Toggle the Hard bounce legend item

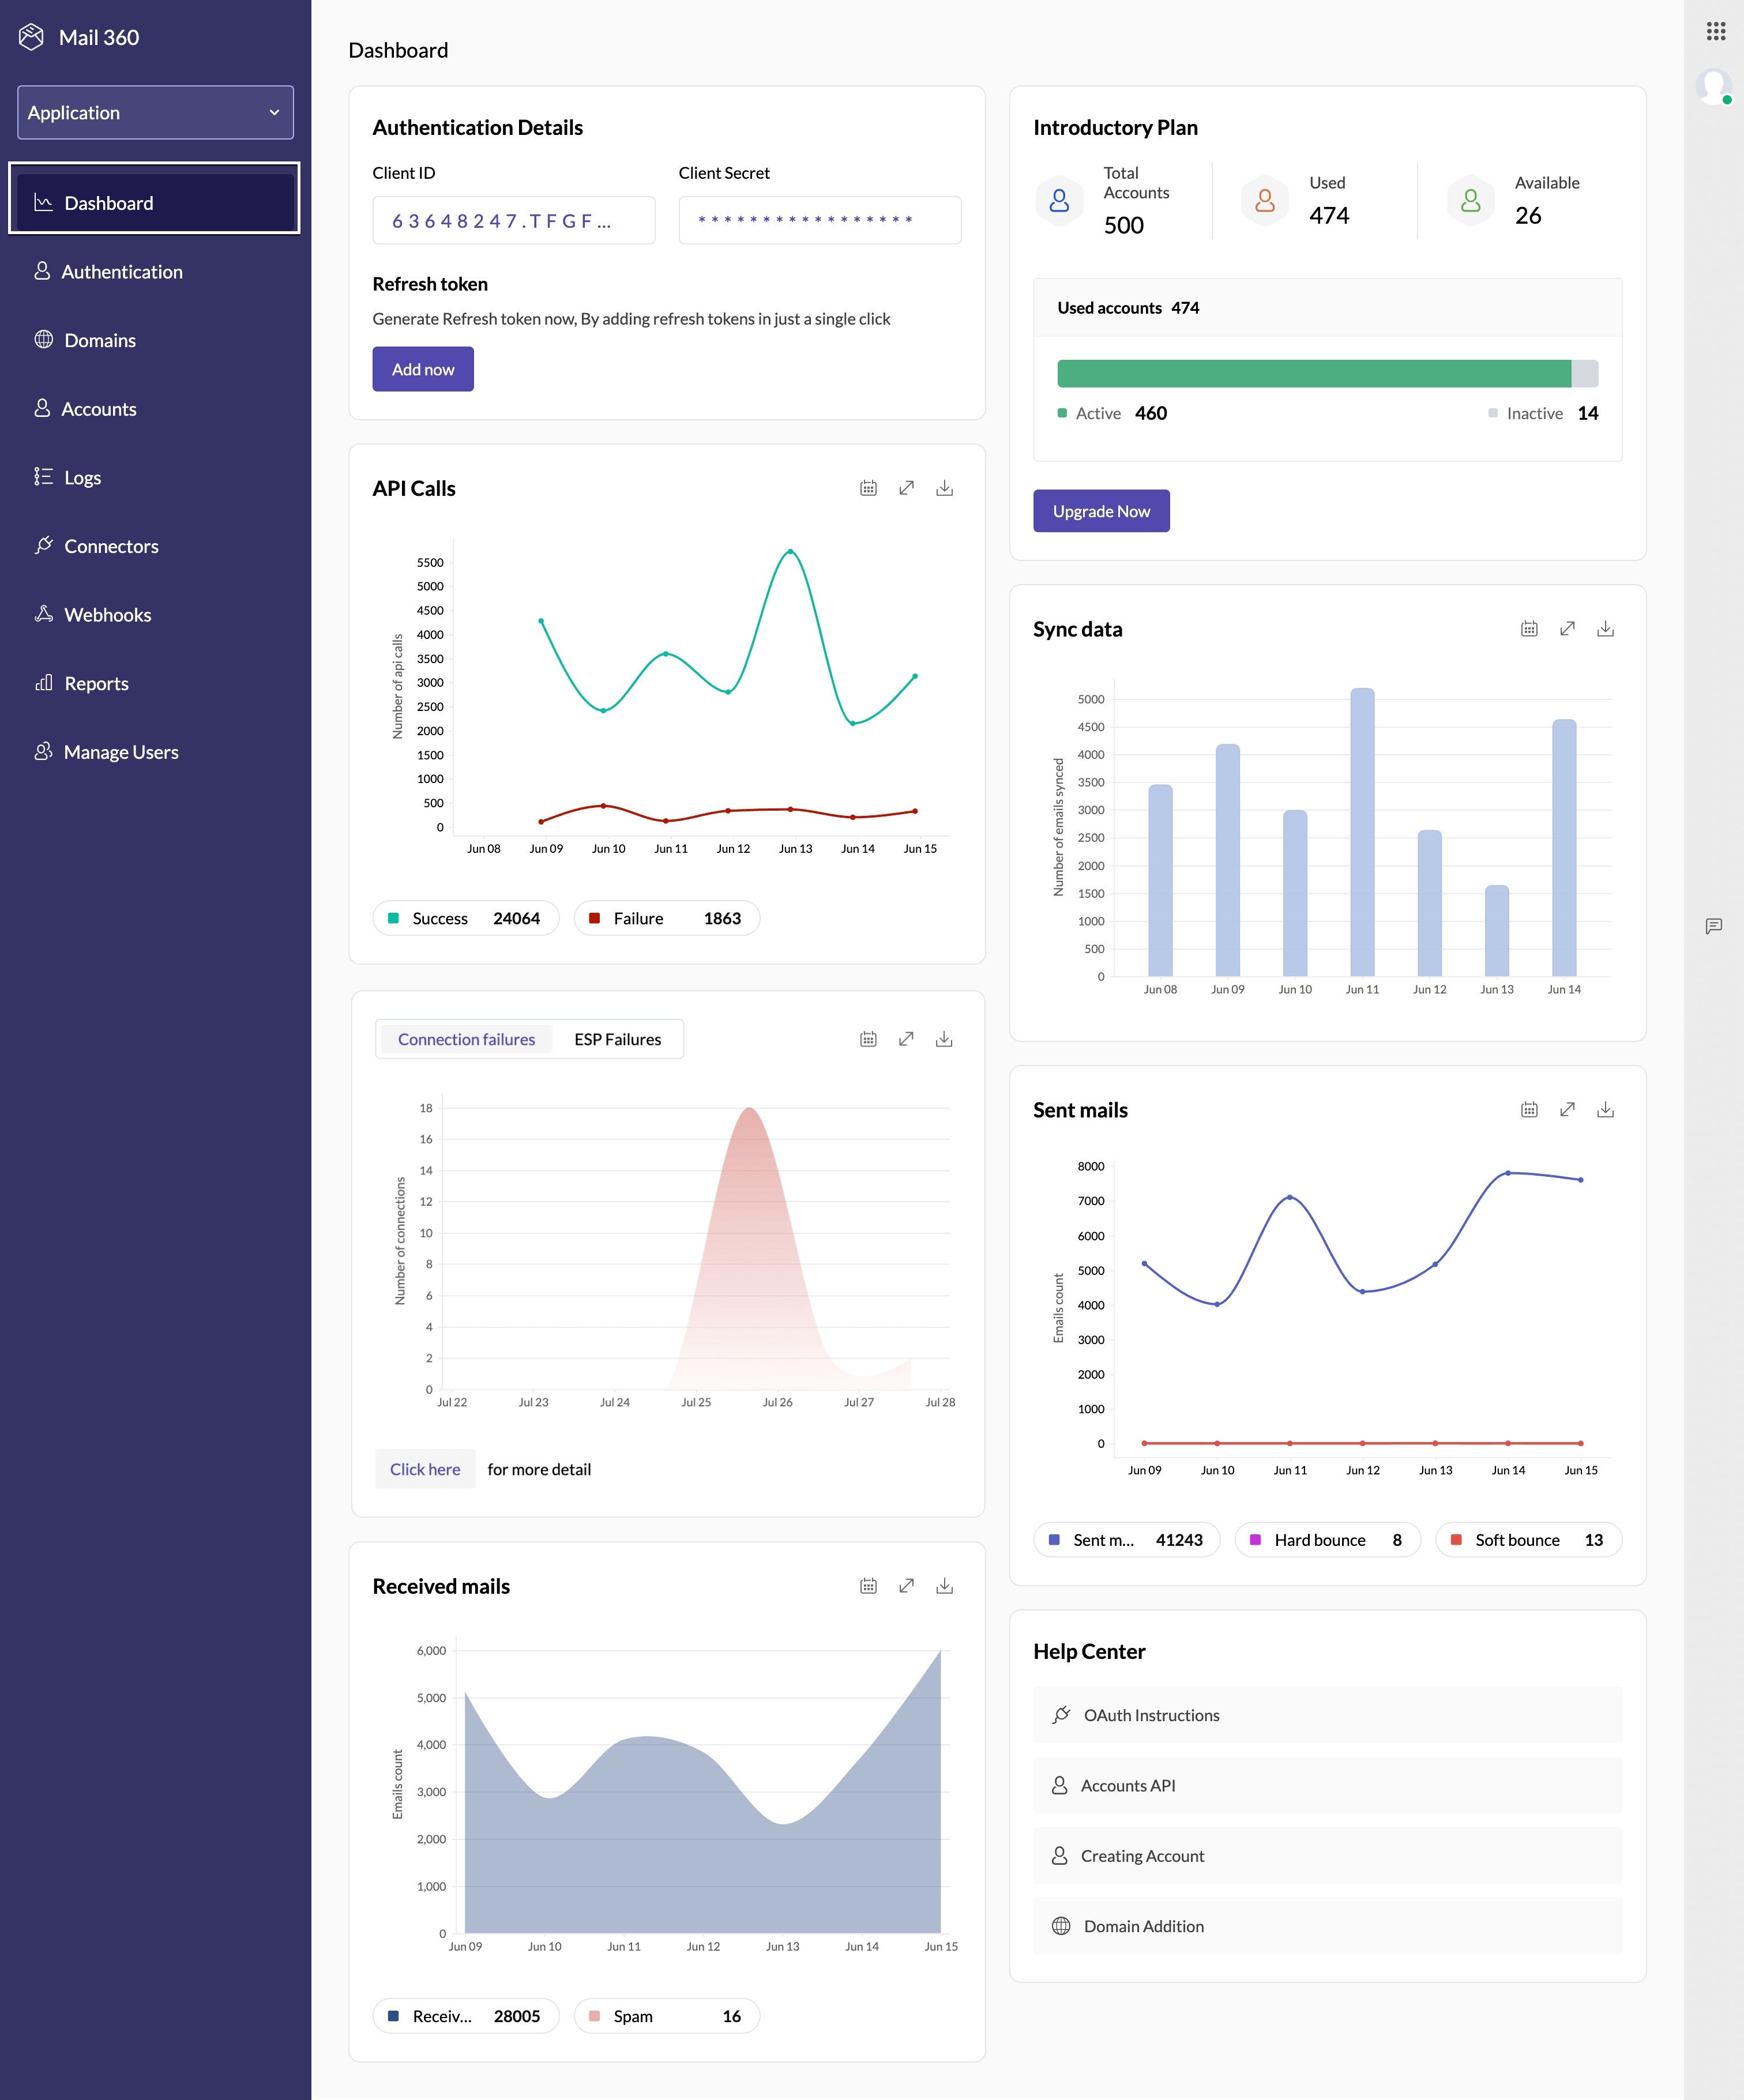1327,1540
